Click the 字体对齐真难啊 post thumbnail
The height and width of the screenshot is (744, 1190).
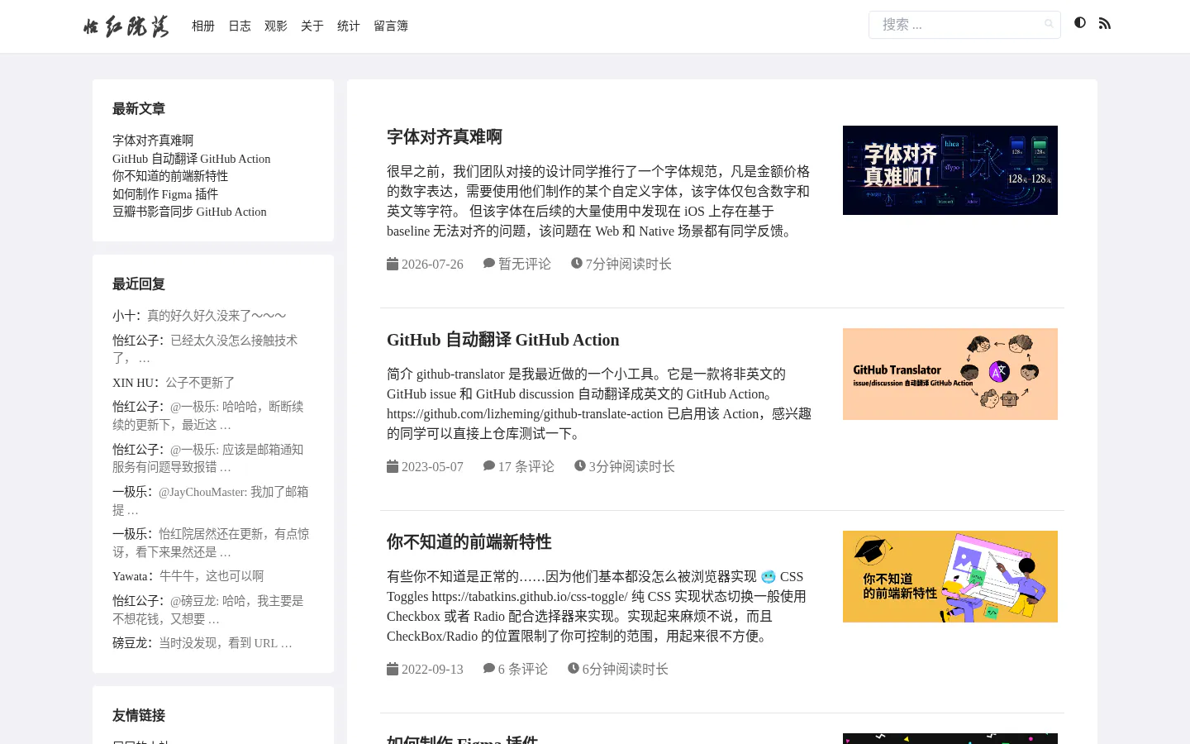click(950, 170)
